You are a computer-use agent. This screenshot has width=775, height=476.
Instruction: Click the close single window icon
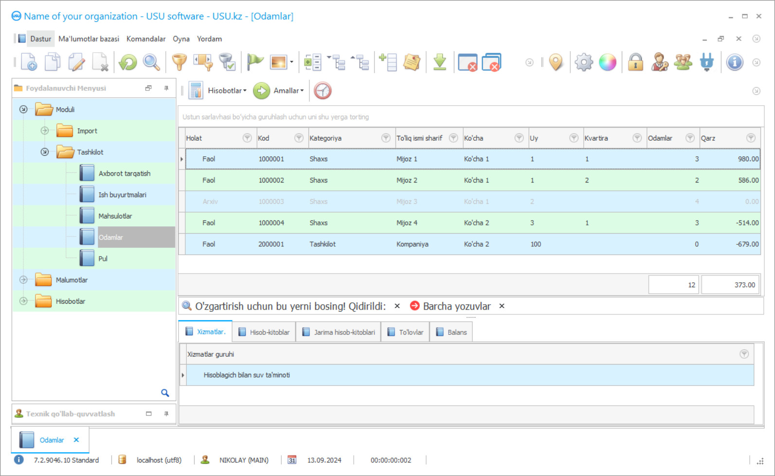coord(468,62)
